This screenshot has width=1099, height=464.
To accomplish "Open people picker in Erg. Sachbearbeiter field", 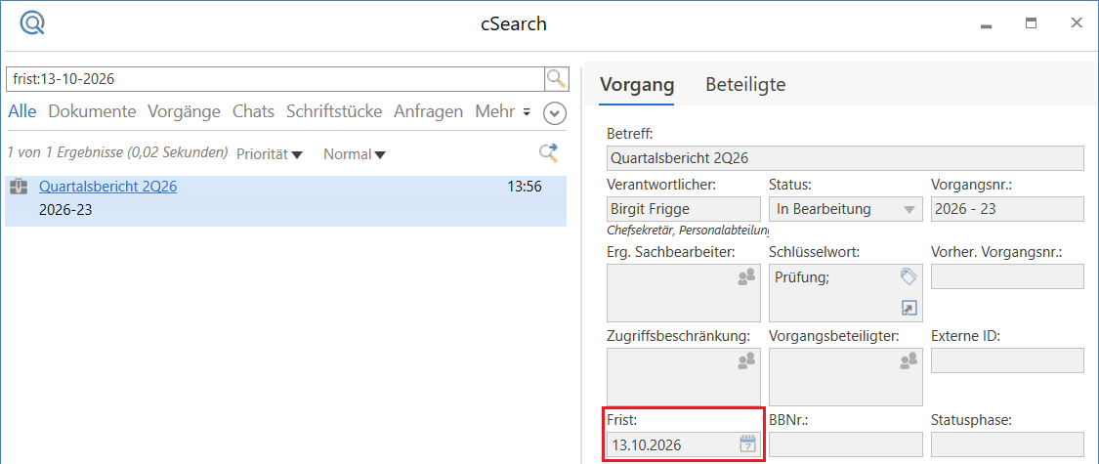I will click(746, 276).
